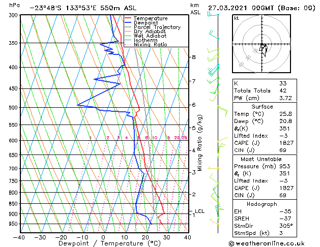Select the Surface CIN value 69
The width and height of the screenshot is (320, 247).
click(x=283, y=150)
